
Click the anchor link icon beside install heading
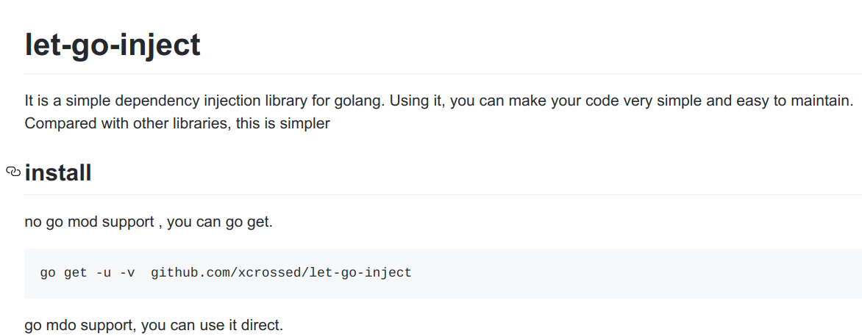click(13, 172)
